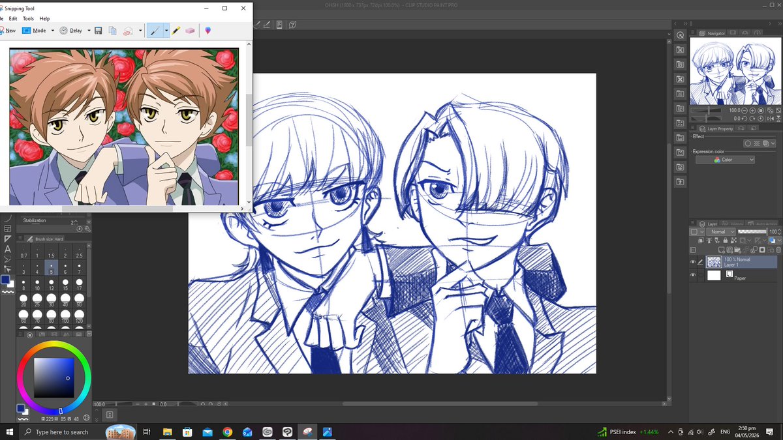Open the Tools menu in Snipping Tool
The height and width of the screenshot is (440, 783).
(29, 19)
